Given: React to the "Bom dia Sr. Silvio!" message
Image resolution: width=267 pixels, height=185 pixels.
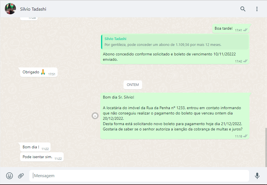Looking at the screenshot, I should [95, 116].
